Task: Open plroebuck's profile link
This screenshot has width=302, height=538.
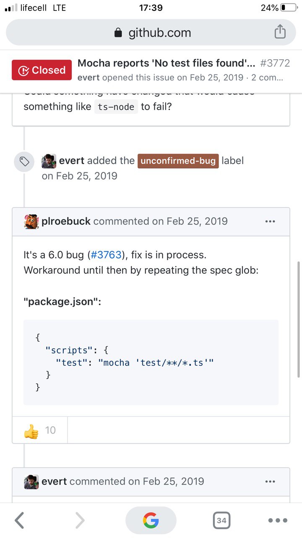Action: pos(66,222)
